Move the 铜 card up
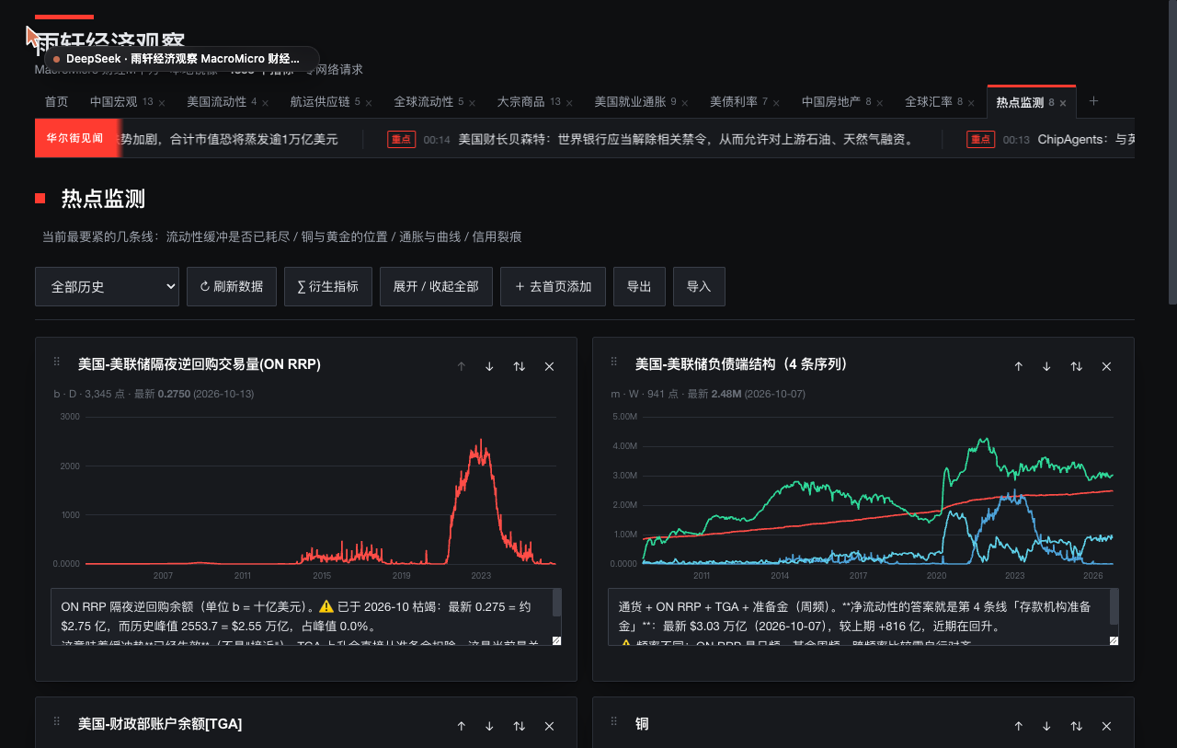Screen dimensions: 1177x748 click(x=1018, y=726)
